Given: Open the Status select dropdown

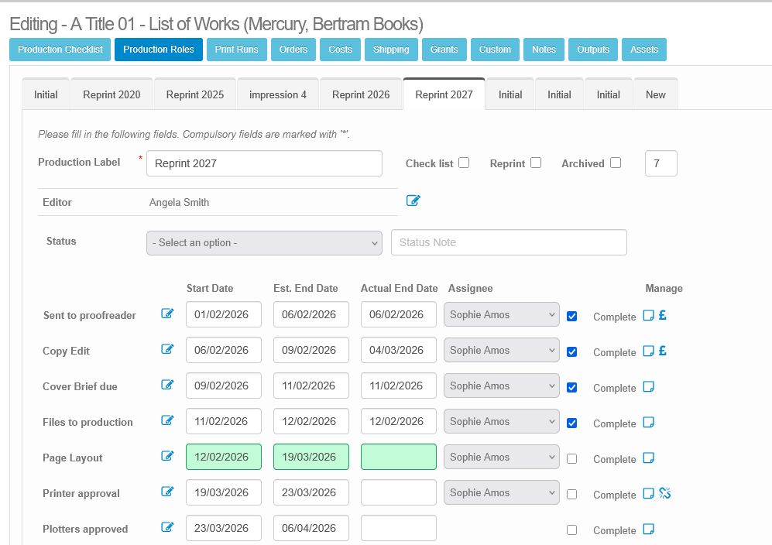Looking at the screenshot, I should pyautogui.click(x=264, y=243).
